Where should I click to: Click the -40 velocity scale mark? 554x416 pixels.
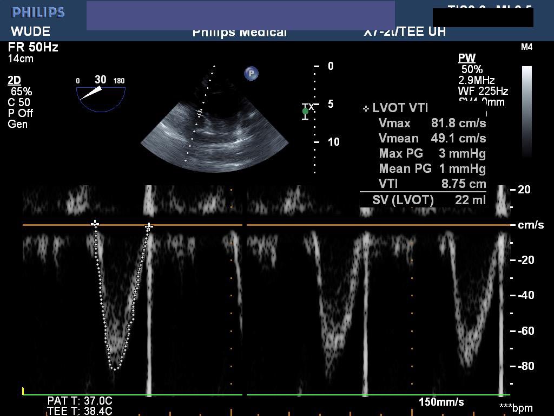tap(526, 295)
